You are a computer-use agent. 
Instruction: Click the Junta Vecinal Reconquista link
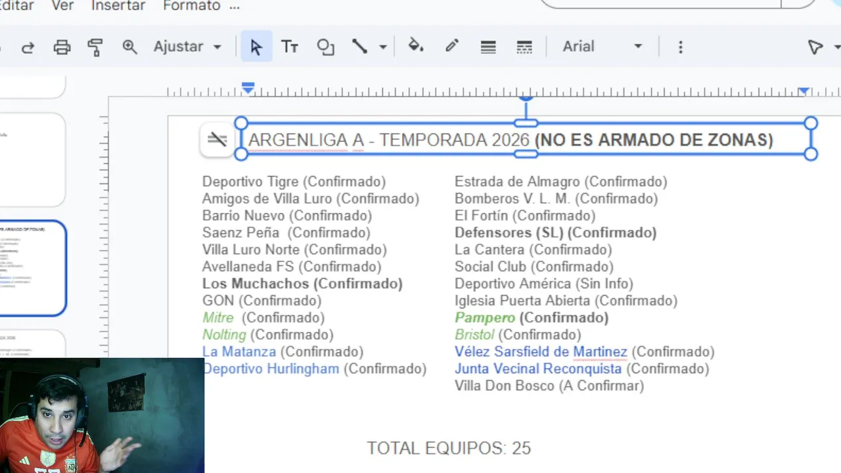point(538,369)
